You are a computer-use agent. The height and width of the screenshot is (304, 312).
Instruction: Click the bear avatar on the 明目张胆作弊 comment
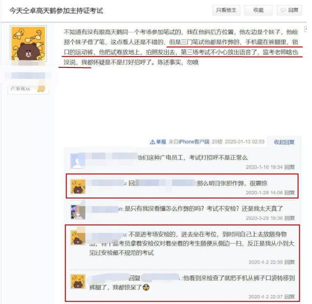78,186
